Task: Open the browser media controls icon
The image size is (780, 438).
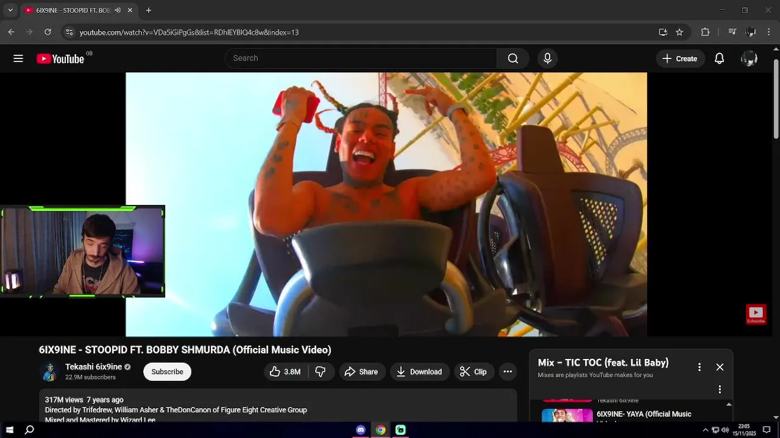Action: (x=732, y=32)
